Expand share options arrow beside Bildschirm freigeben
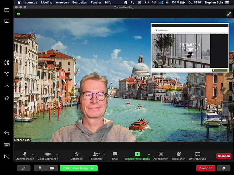 [149, 154]
